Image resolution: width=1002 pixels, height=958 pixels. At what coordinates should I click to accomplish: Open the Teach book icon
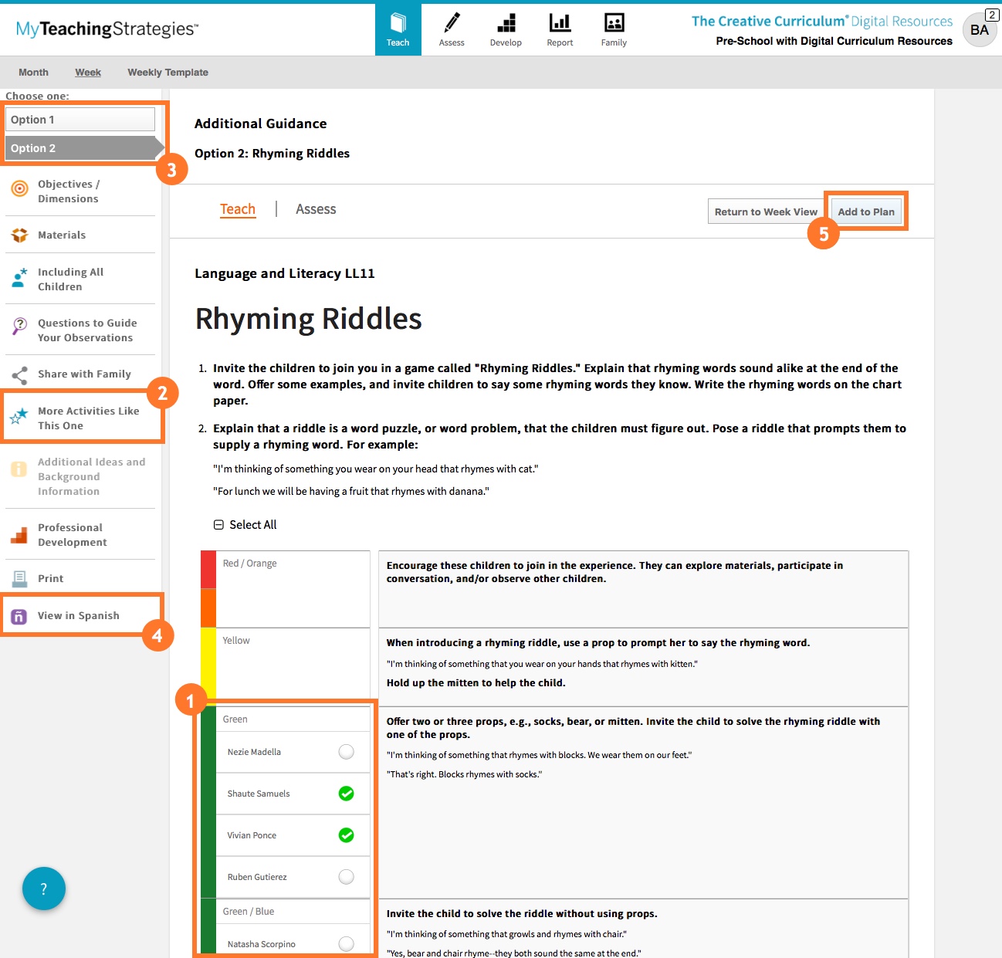coord(398,23)
